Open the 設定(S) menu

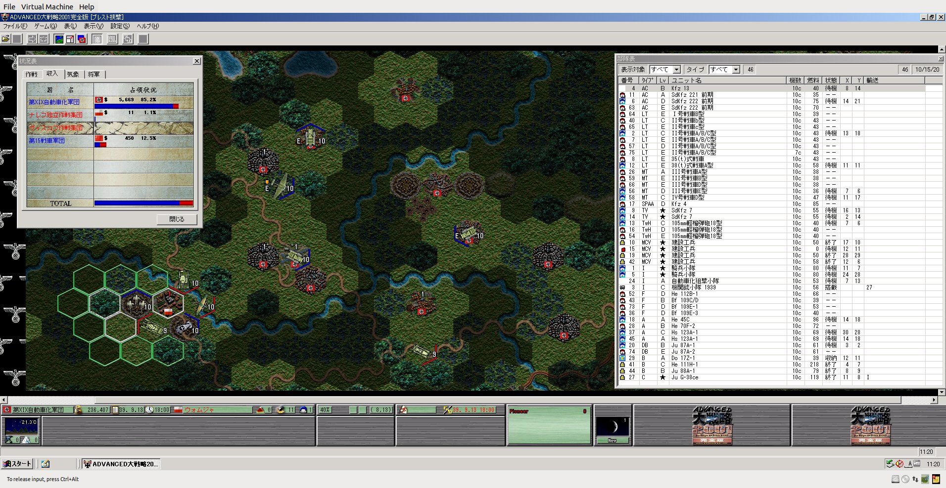point(120,26)
